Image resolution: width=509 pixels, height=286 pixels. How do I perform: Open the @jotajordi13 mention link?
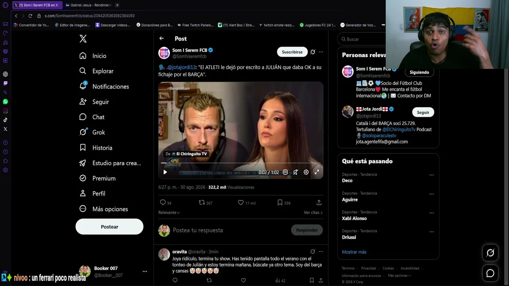181,67
